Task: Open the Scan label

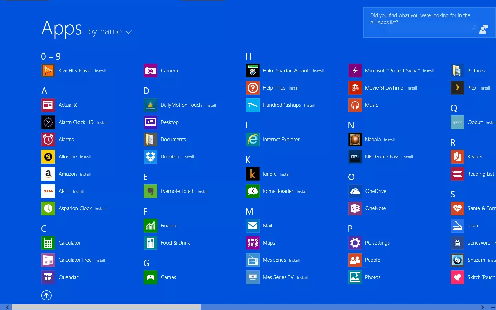Action: pos(473,226)
